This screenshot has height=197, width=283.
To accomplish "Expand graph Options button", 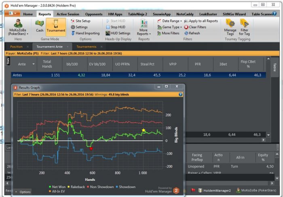I will tap(23, 192).
